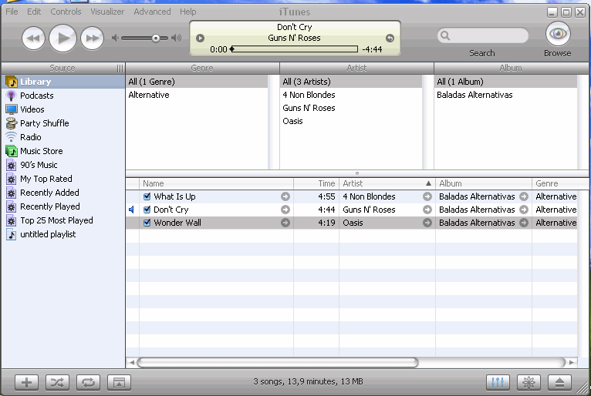Open the File menu
The width and height of the screenshot is (591, 396).
click(x=12, y=12)
